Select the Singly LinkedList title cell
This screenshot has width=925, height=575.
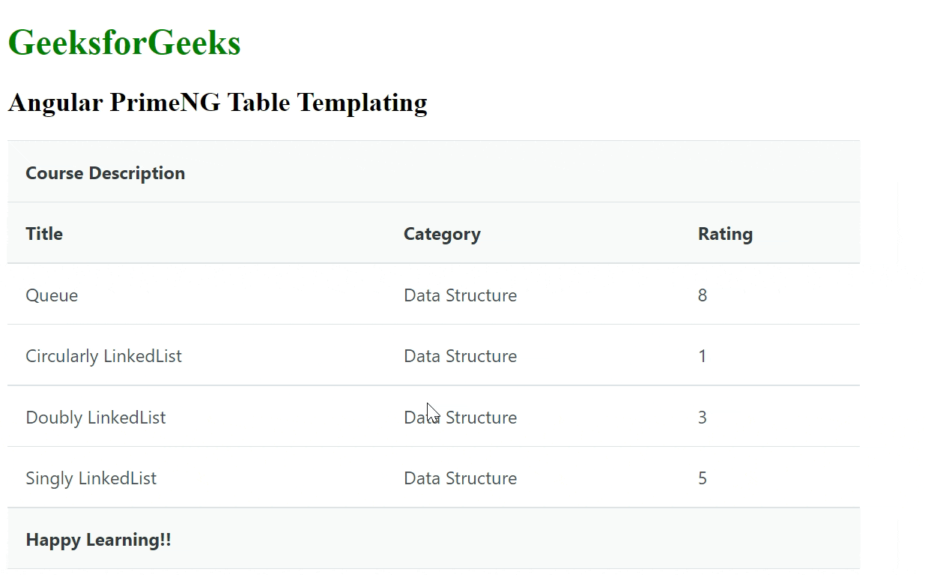(91, 478)
